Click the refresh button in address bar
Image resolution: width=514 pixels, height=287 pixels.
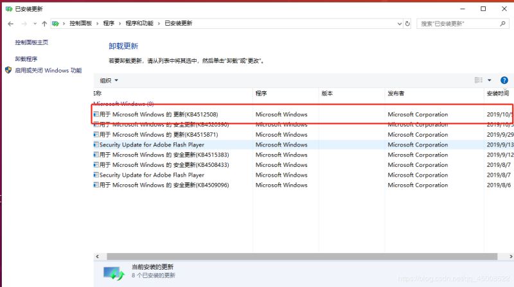point(408,23)
